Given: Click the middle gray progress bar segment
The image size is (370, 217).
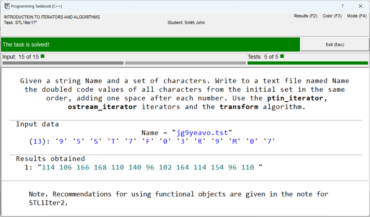Looking at the screenshot, I should coord(185,63).
